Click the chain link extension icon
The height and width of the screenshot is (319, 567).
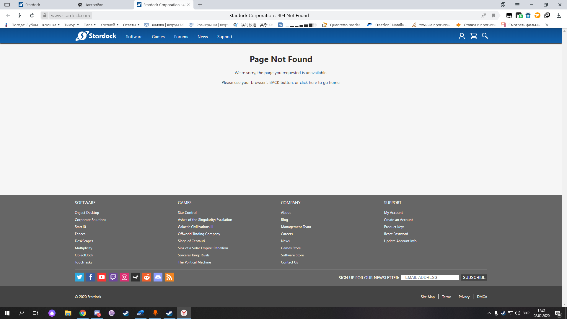tap(547, 15)
